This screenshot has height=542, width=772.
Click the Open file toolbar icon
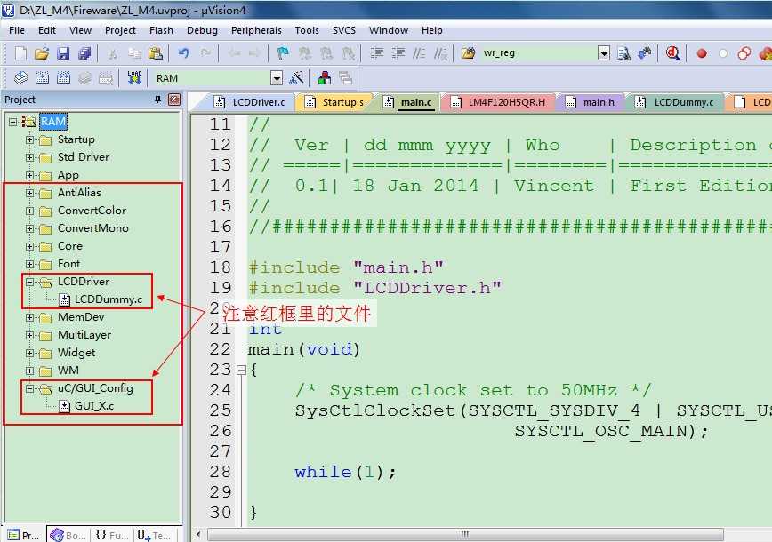pyautogui.click(x=41, y=53)
